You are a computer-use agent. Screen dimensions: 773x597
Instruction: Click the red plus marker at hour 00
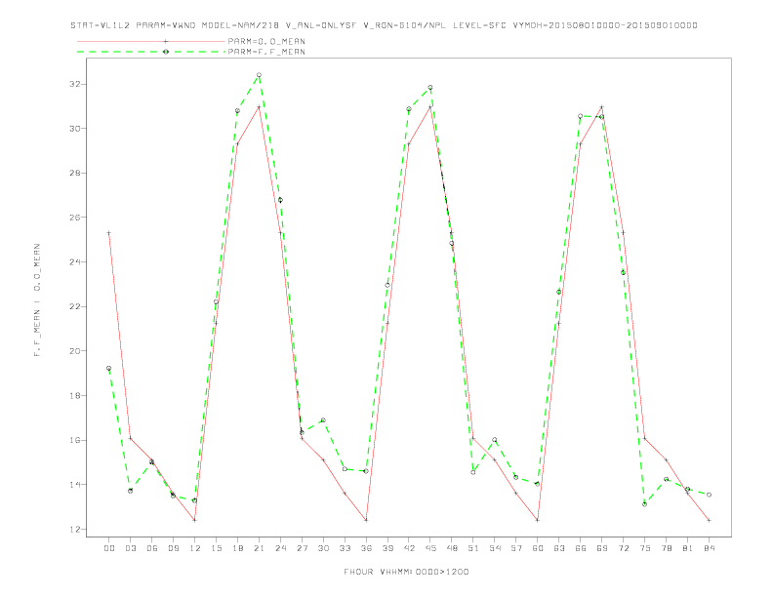pyautogui.click(x=109, y=232)
